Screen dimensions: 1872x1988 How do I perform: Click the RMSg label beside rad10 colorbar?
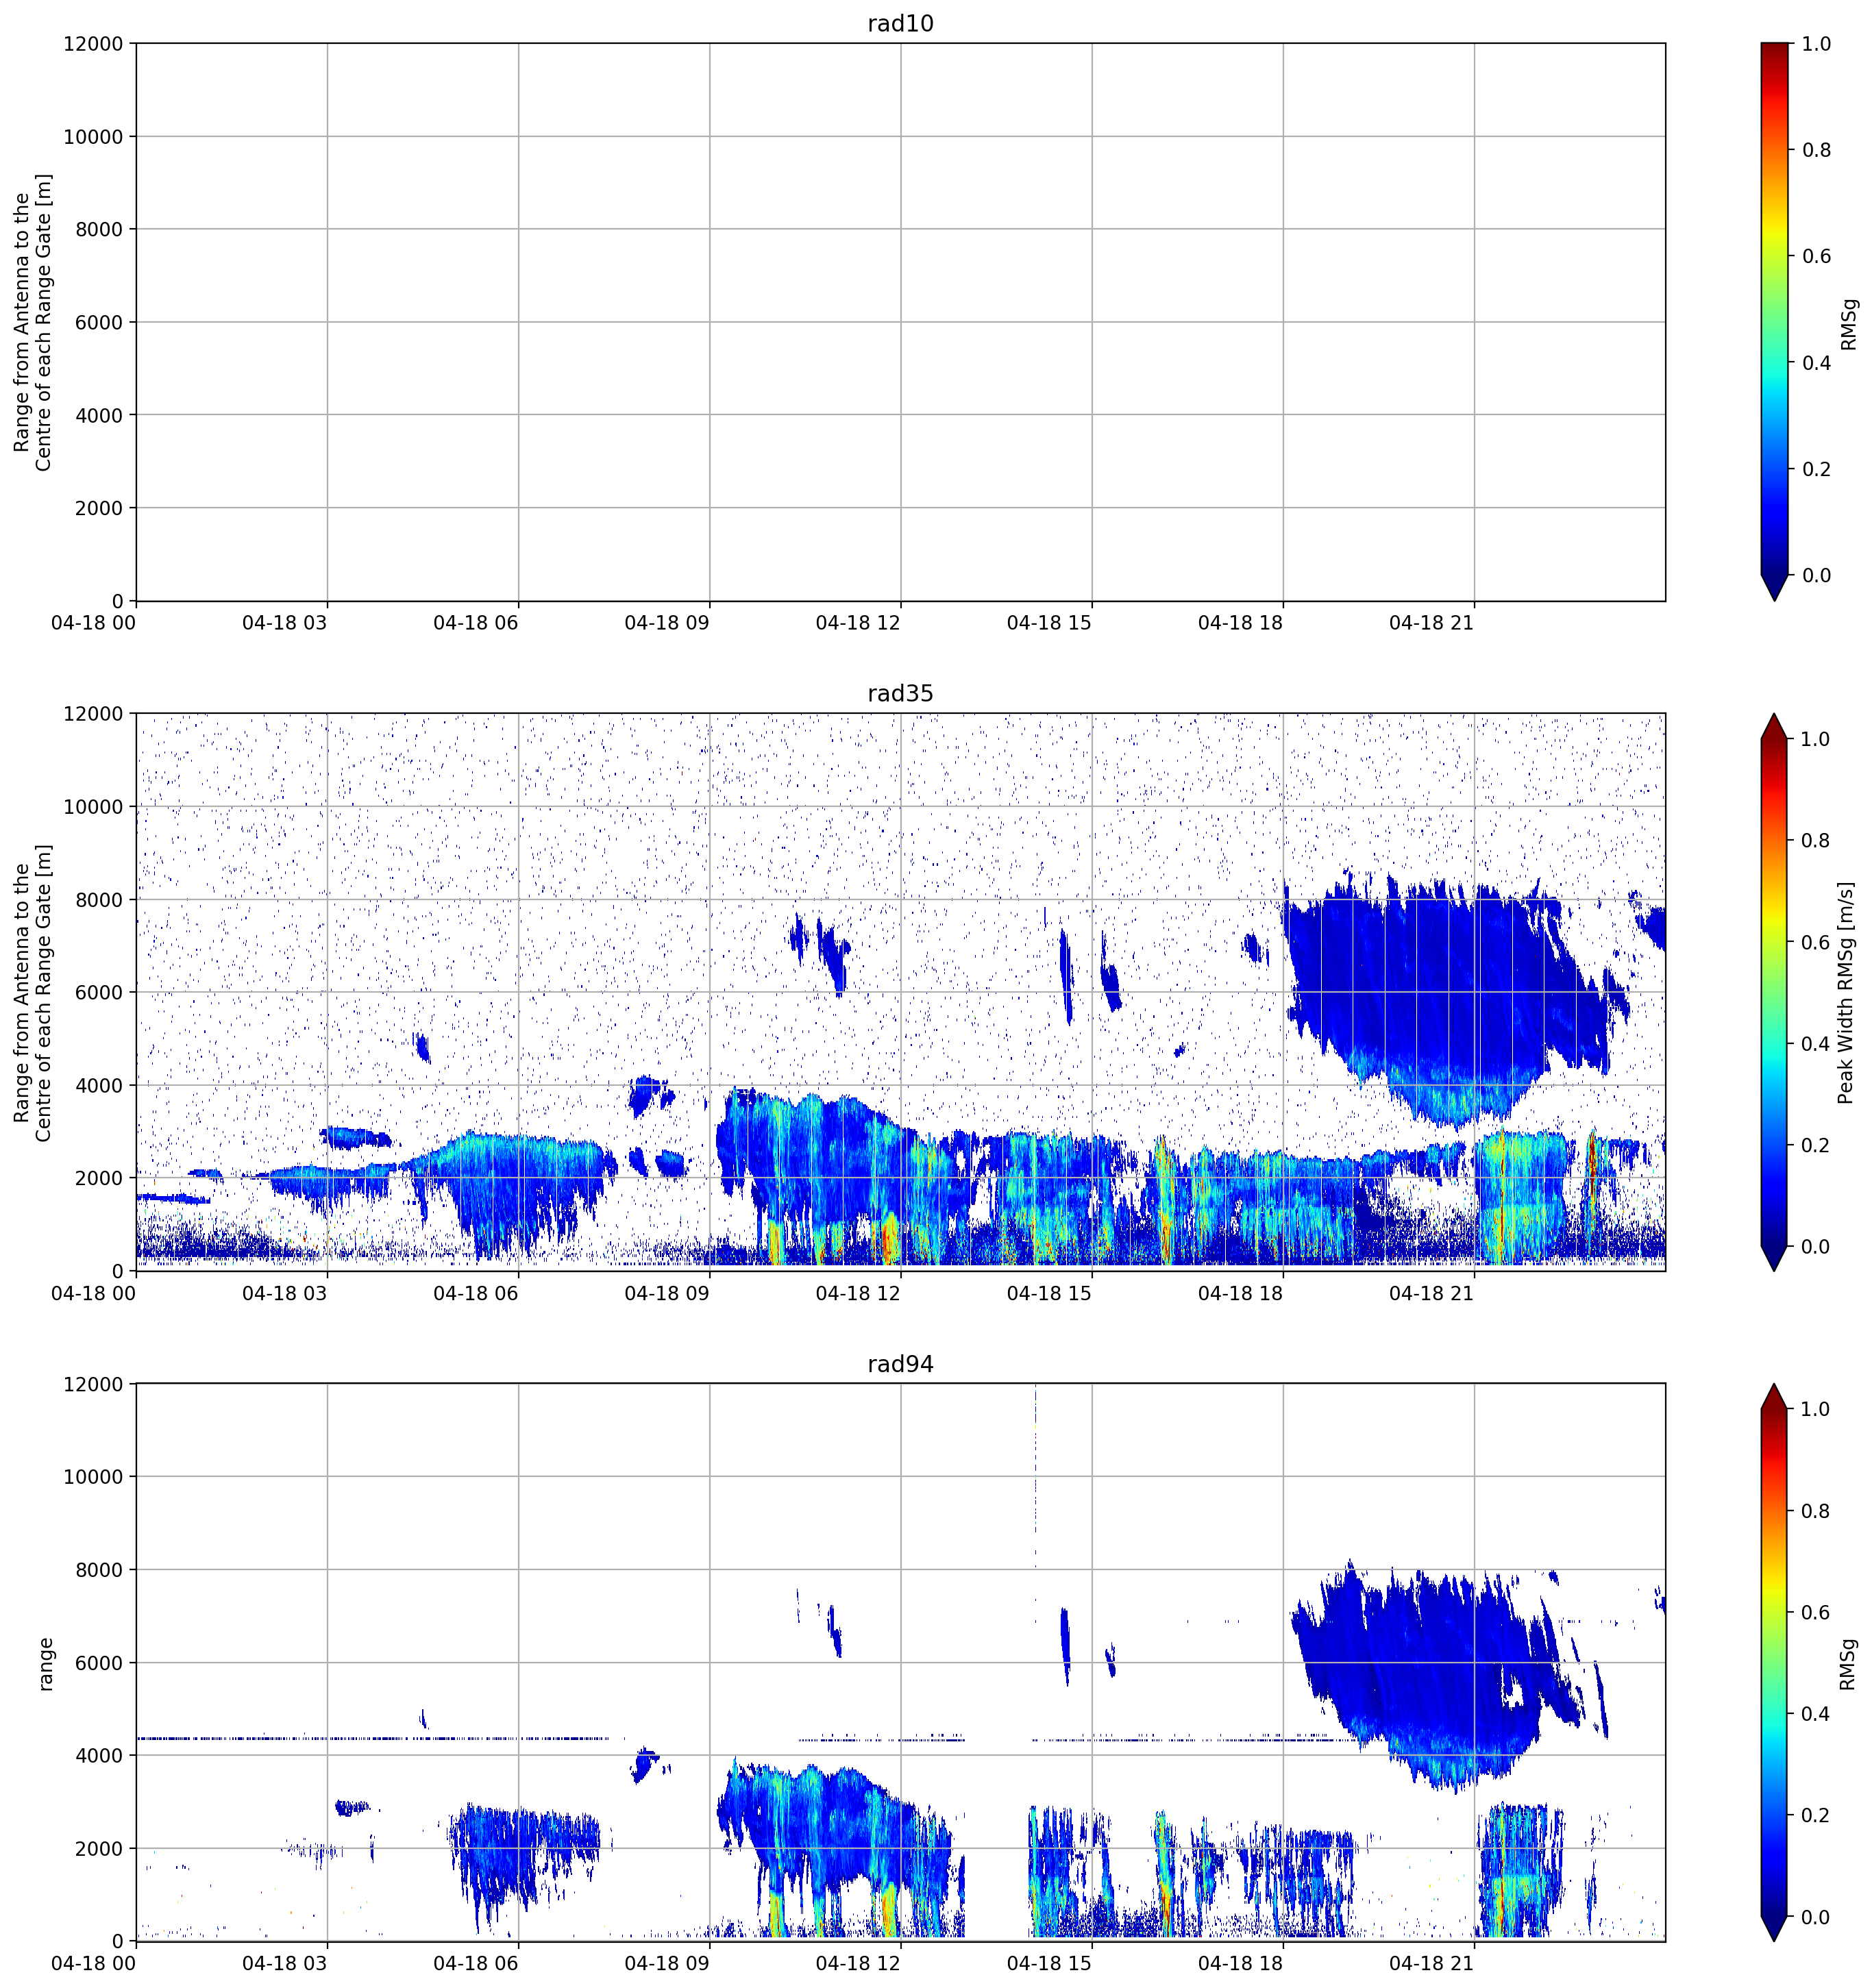coord(1848,324)
